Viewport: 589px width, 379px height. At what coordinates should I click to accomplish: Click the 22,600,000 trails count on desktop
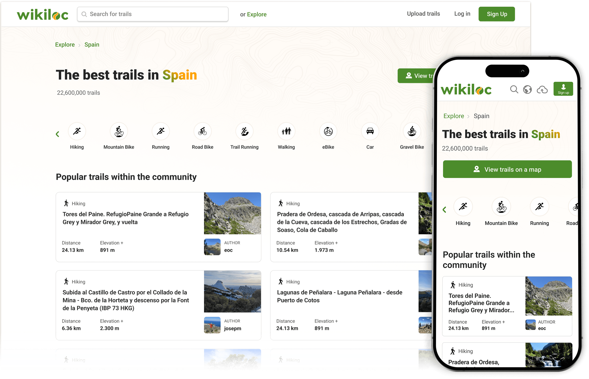coord(78,93)
